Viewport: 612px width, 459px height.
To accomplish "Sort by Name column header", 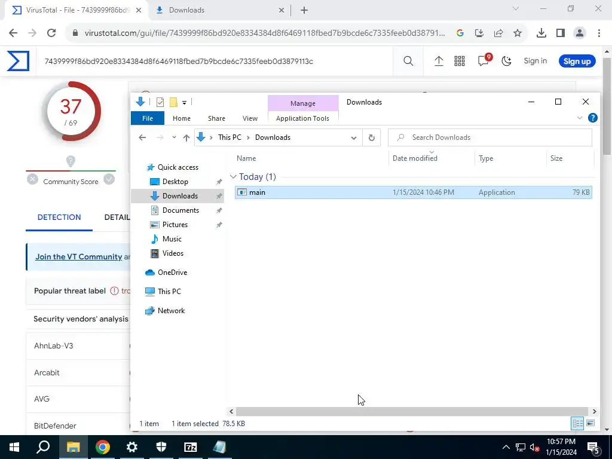I will (246, 158).
